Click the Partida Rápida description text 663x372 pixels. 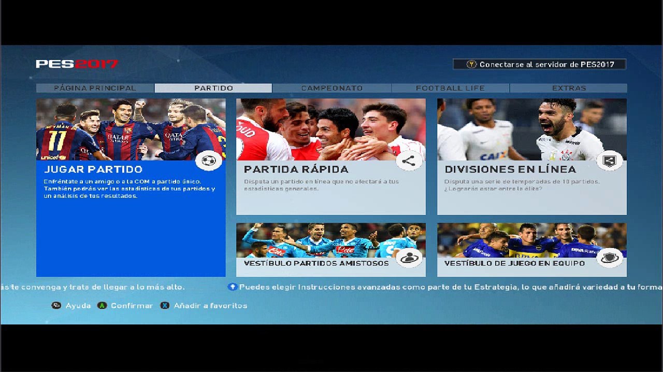322,185
